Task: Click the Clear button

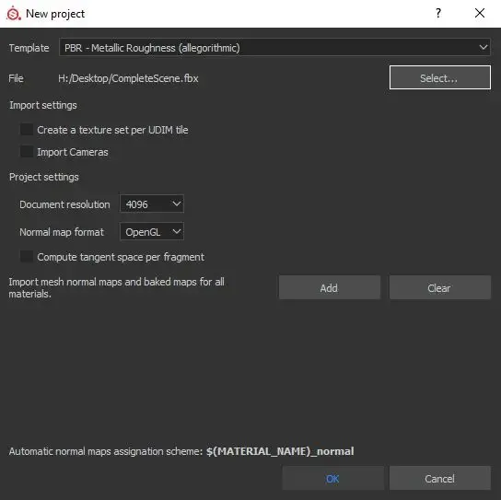Action: point(439,287)
